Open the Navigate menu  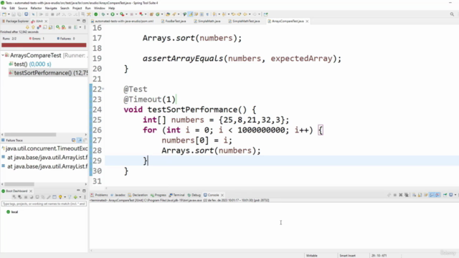pyautogui.click(x=51, y=8)
